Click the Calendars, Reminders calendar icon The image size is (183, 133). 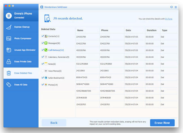coord(46,57)
